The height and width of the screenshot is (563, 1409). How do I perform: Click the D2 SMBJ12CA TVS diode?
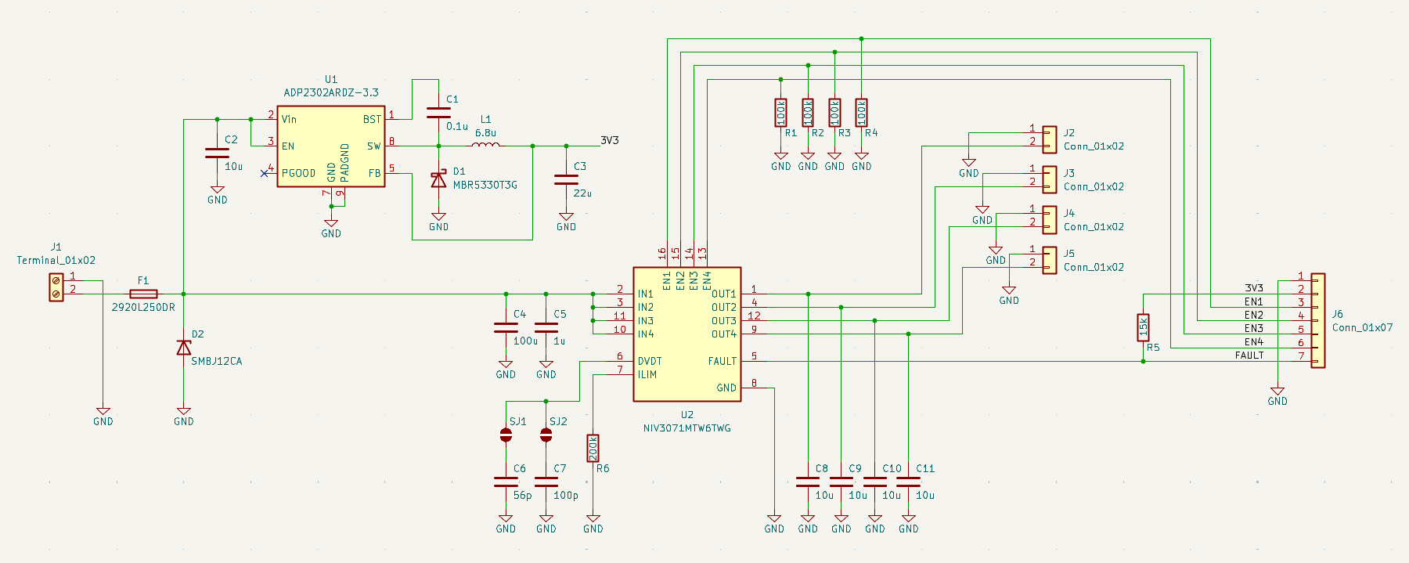184,347
